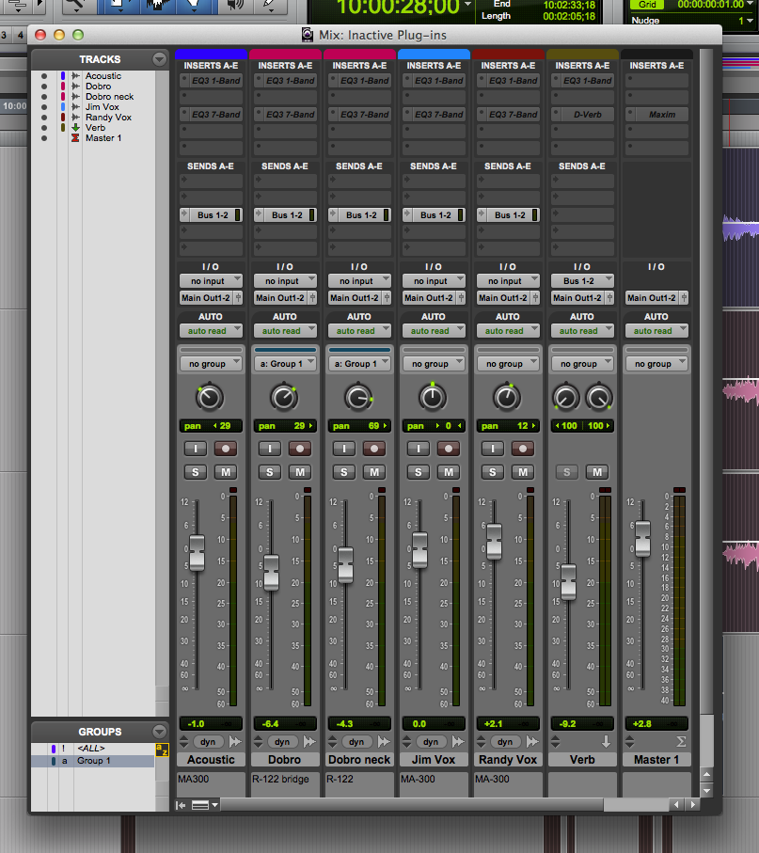Open the Main Out1-2 output selector on Acoustic
Image resolution: width=759 pixels, height=853 pixels.
pyautogui.click(x=209, y=297)
